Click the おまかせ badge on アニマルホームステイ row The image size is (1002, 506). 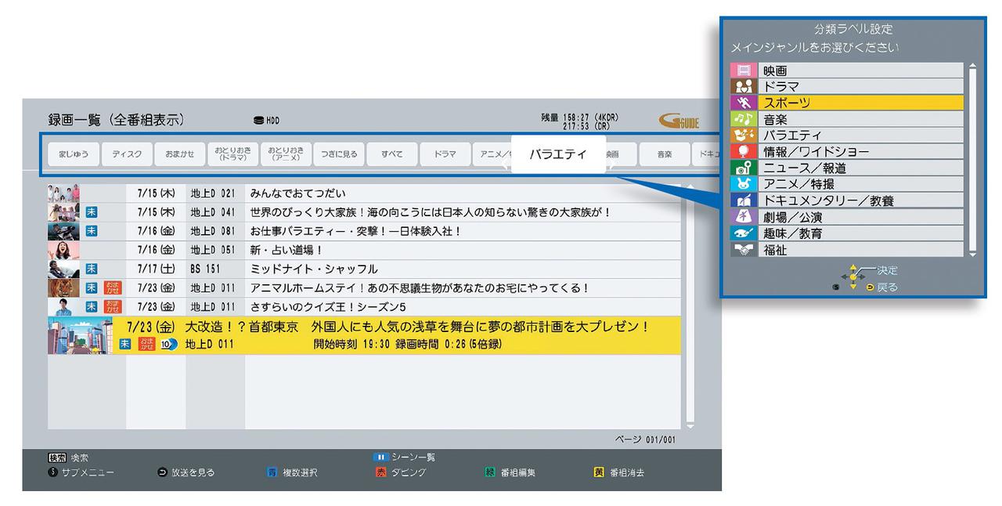coord(113,287)
